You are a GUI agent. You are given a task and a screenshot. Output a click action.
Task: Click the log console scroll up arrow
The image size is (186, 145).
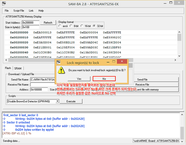click(x=182, y=115)
